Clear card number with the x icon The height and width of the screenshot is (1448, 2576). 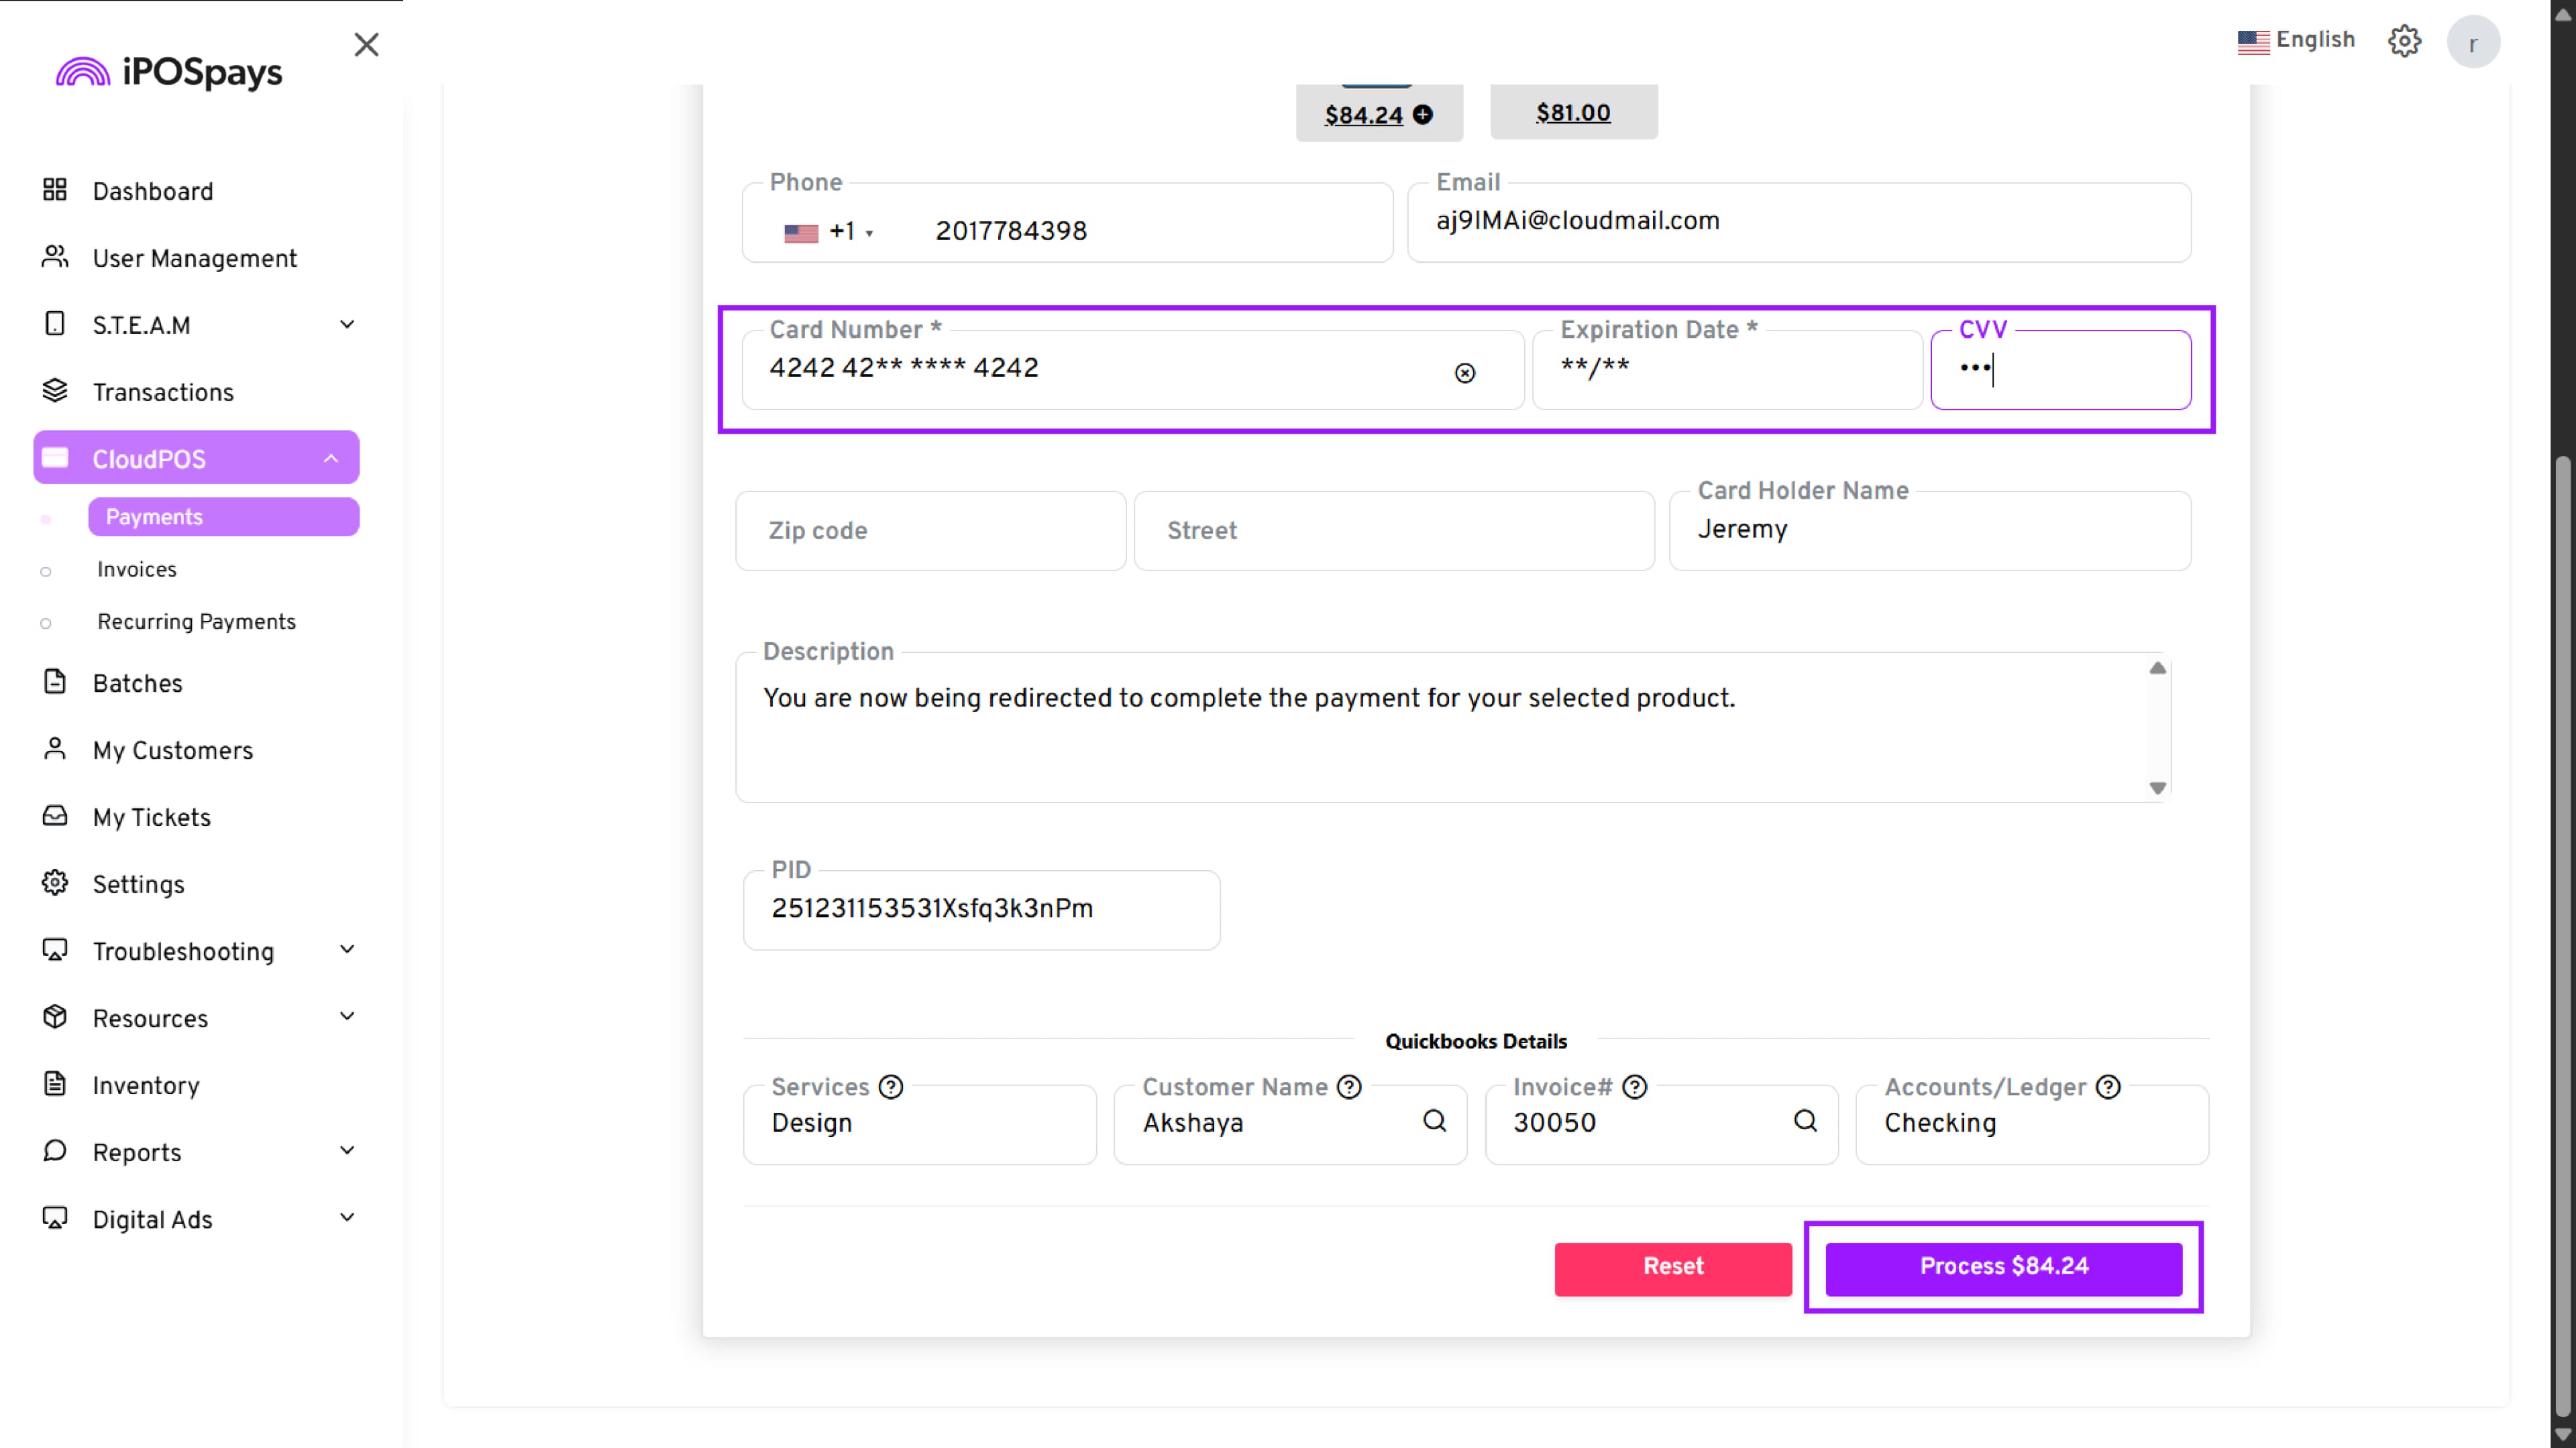pyautogui.click(x=1464, y=373)
